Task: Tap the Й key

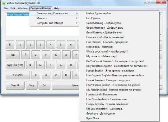Action: coord(26,55)
